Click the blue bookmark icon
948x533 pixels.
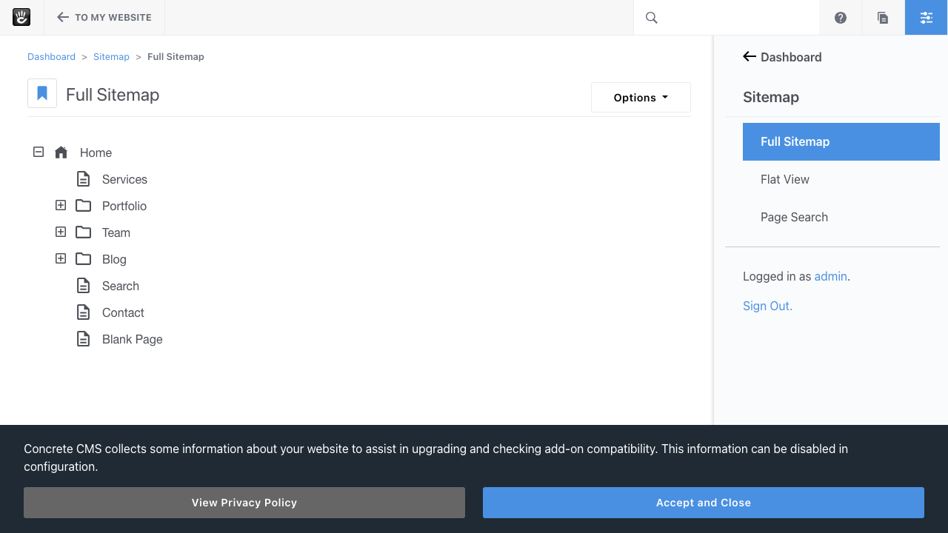pyautogui.click(x=42, y=94)
